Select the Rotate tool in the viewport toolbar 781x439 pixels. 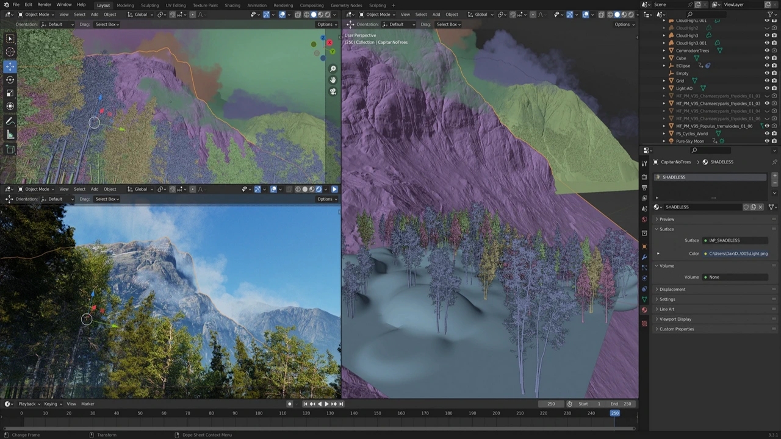pos(10,80)
